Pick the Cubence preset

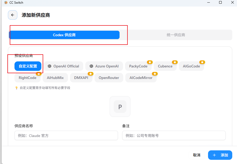click(x=165, y=66)
